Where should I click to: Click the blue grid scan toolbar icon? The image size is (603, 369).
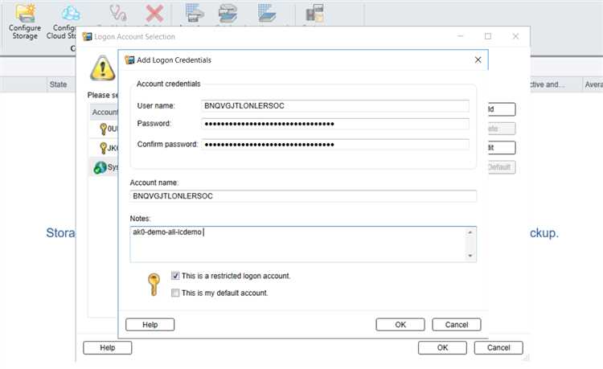point(267,13)
